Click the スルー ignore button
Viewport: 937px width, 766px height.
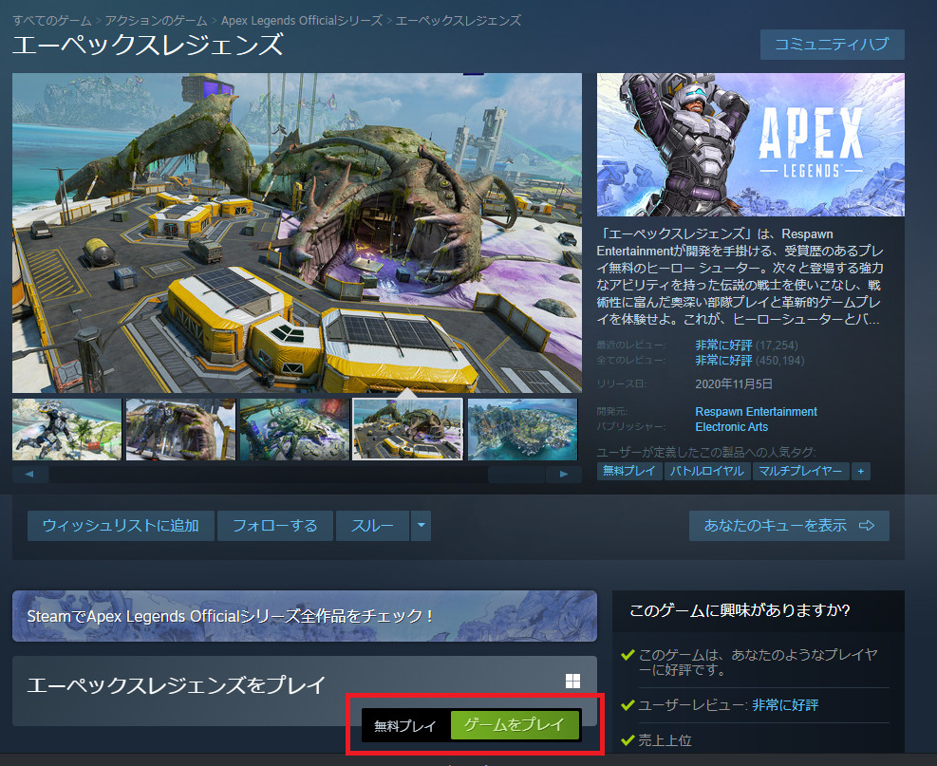[x=372, y=526]
